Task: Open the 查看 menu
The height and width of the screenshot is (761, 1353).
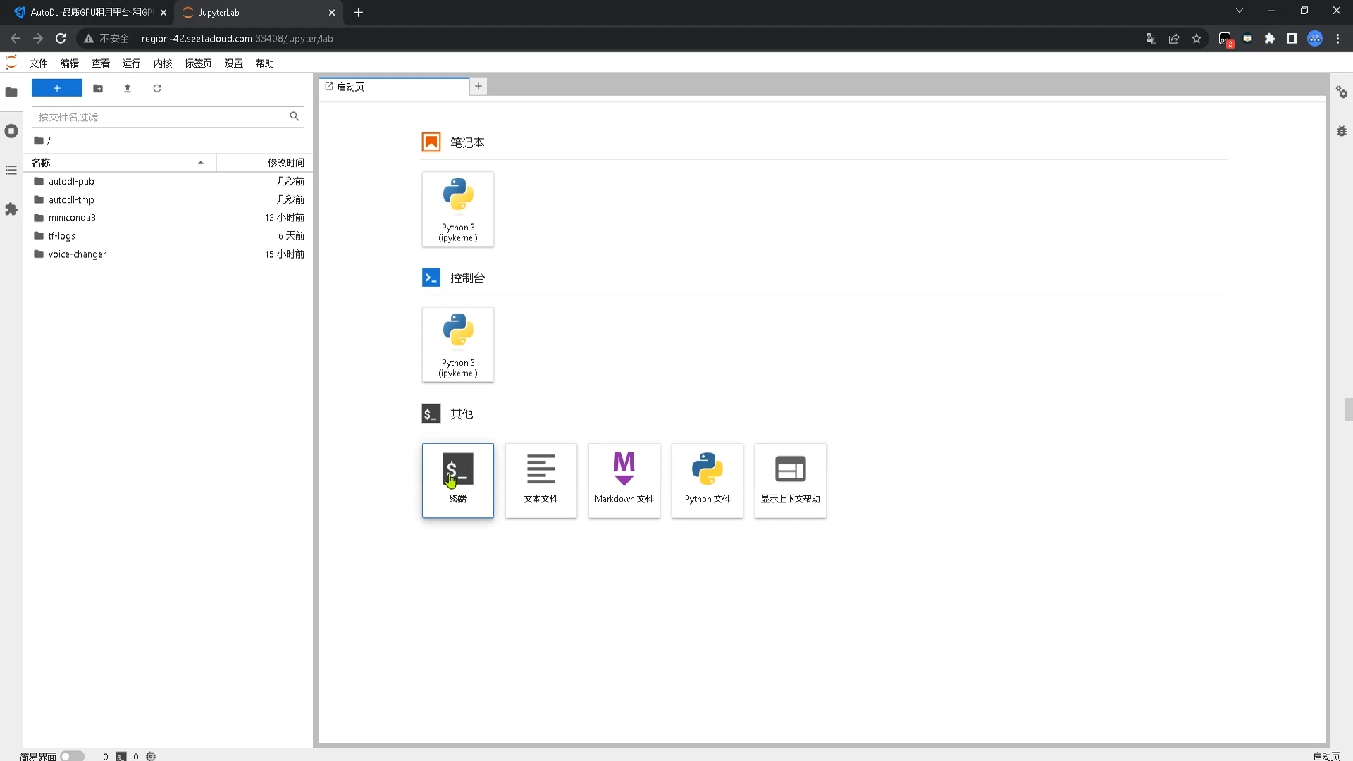Action: point(100,63)
